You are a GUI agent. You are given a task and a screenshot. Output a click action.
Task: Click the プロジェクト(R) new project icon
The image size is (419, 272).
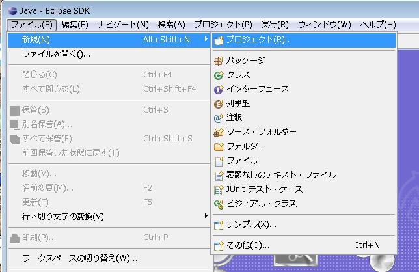219,40
